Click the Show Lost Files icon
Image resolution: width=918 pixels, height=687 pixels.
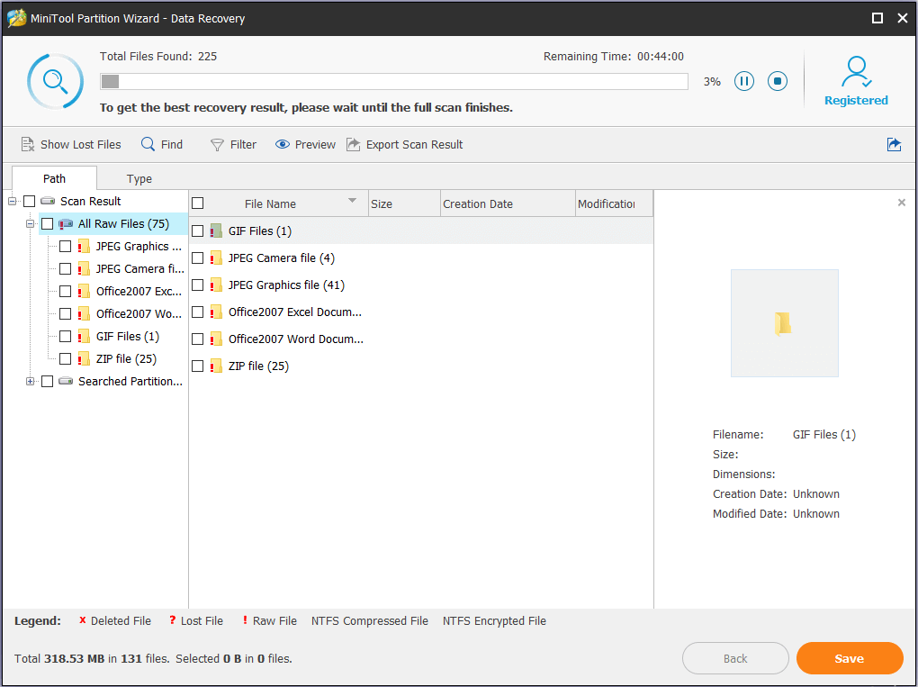coord(28,145)
